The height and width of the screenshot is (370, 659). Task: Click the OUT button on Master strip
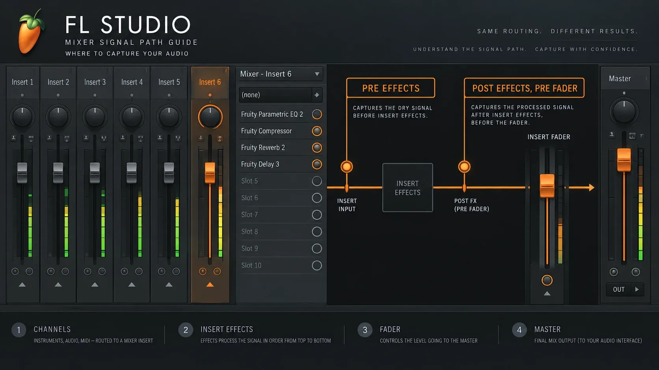pos(619,289)
